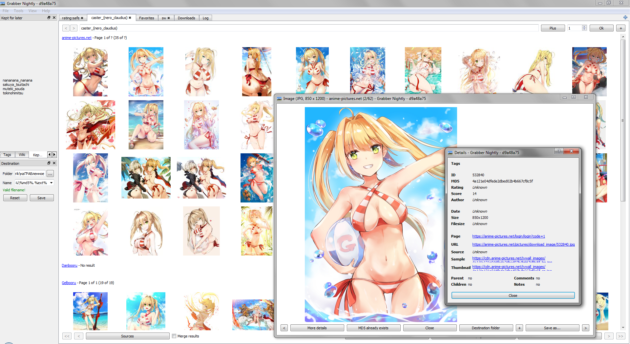Open first thumbnail in anime-pictures.net results
This screenshot has height=344, width=630.
click(90, 72)
